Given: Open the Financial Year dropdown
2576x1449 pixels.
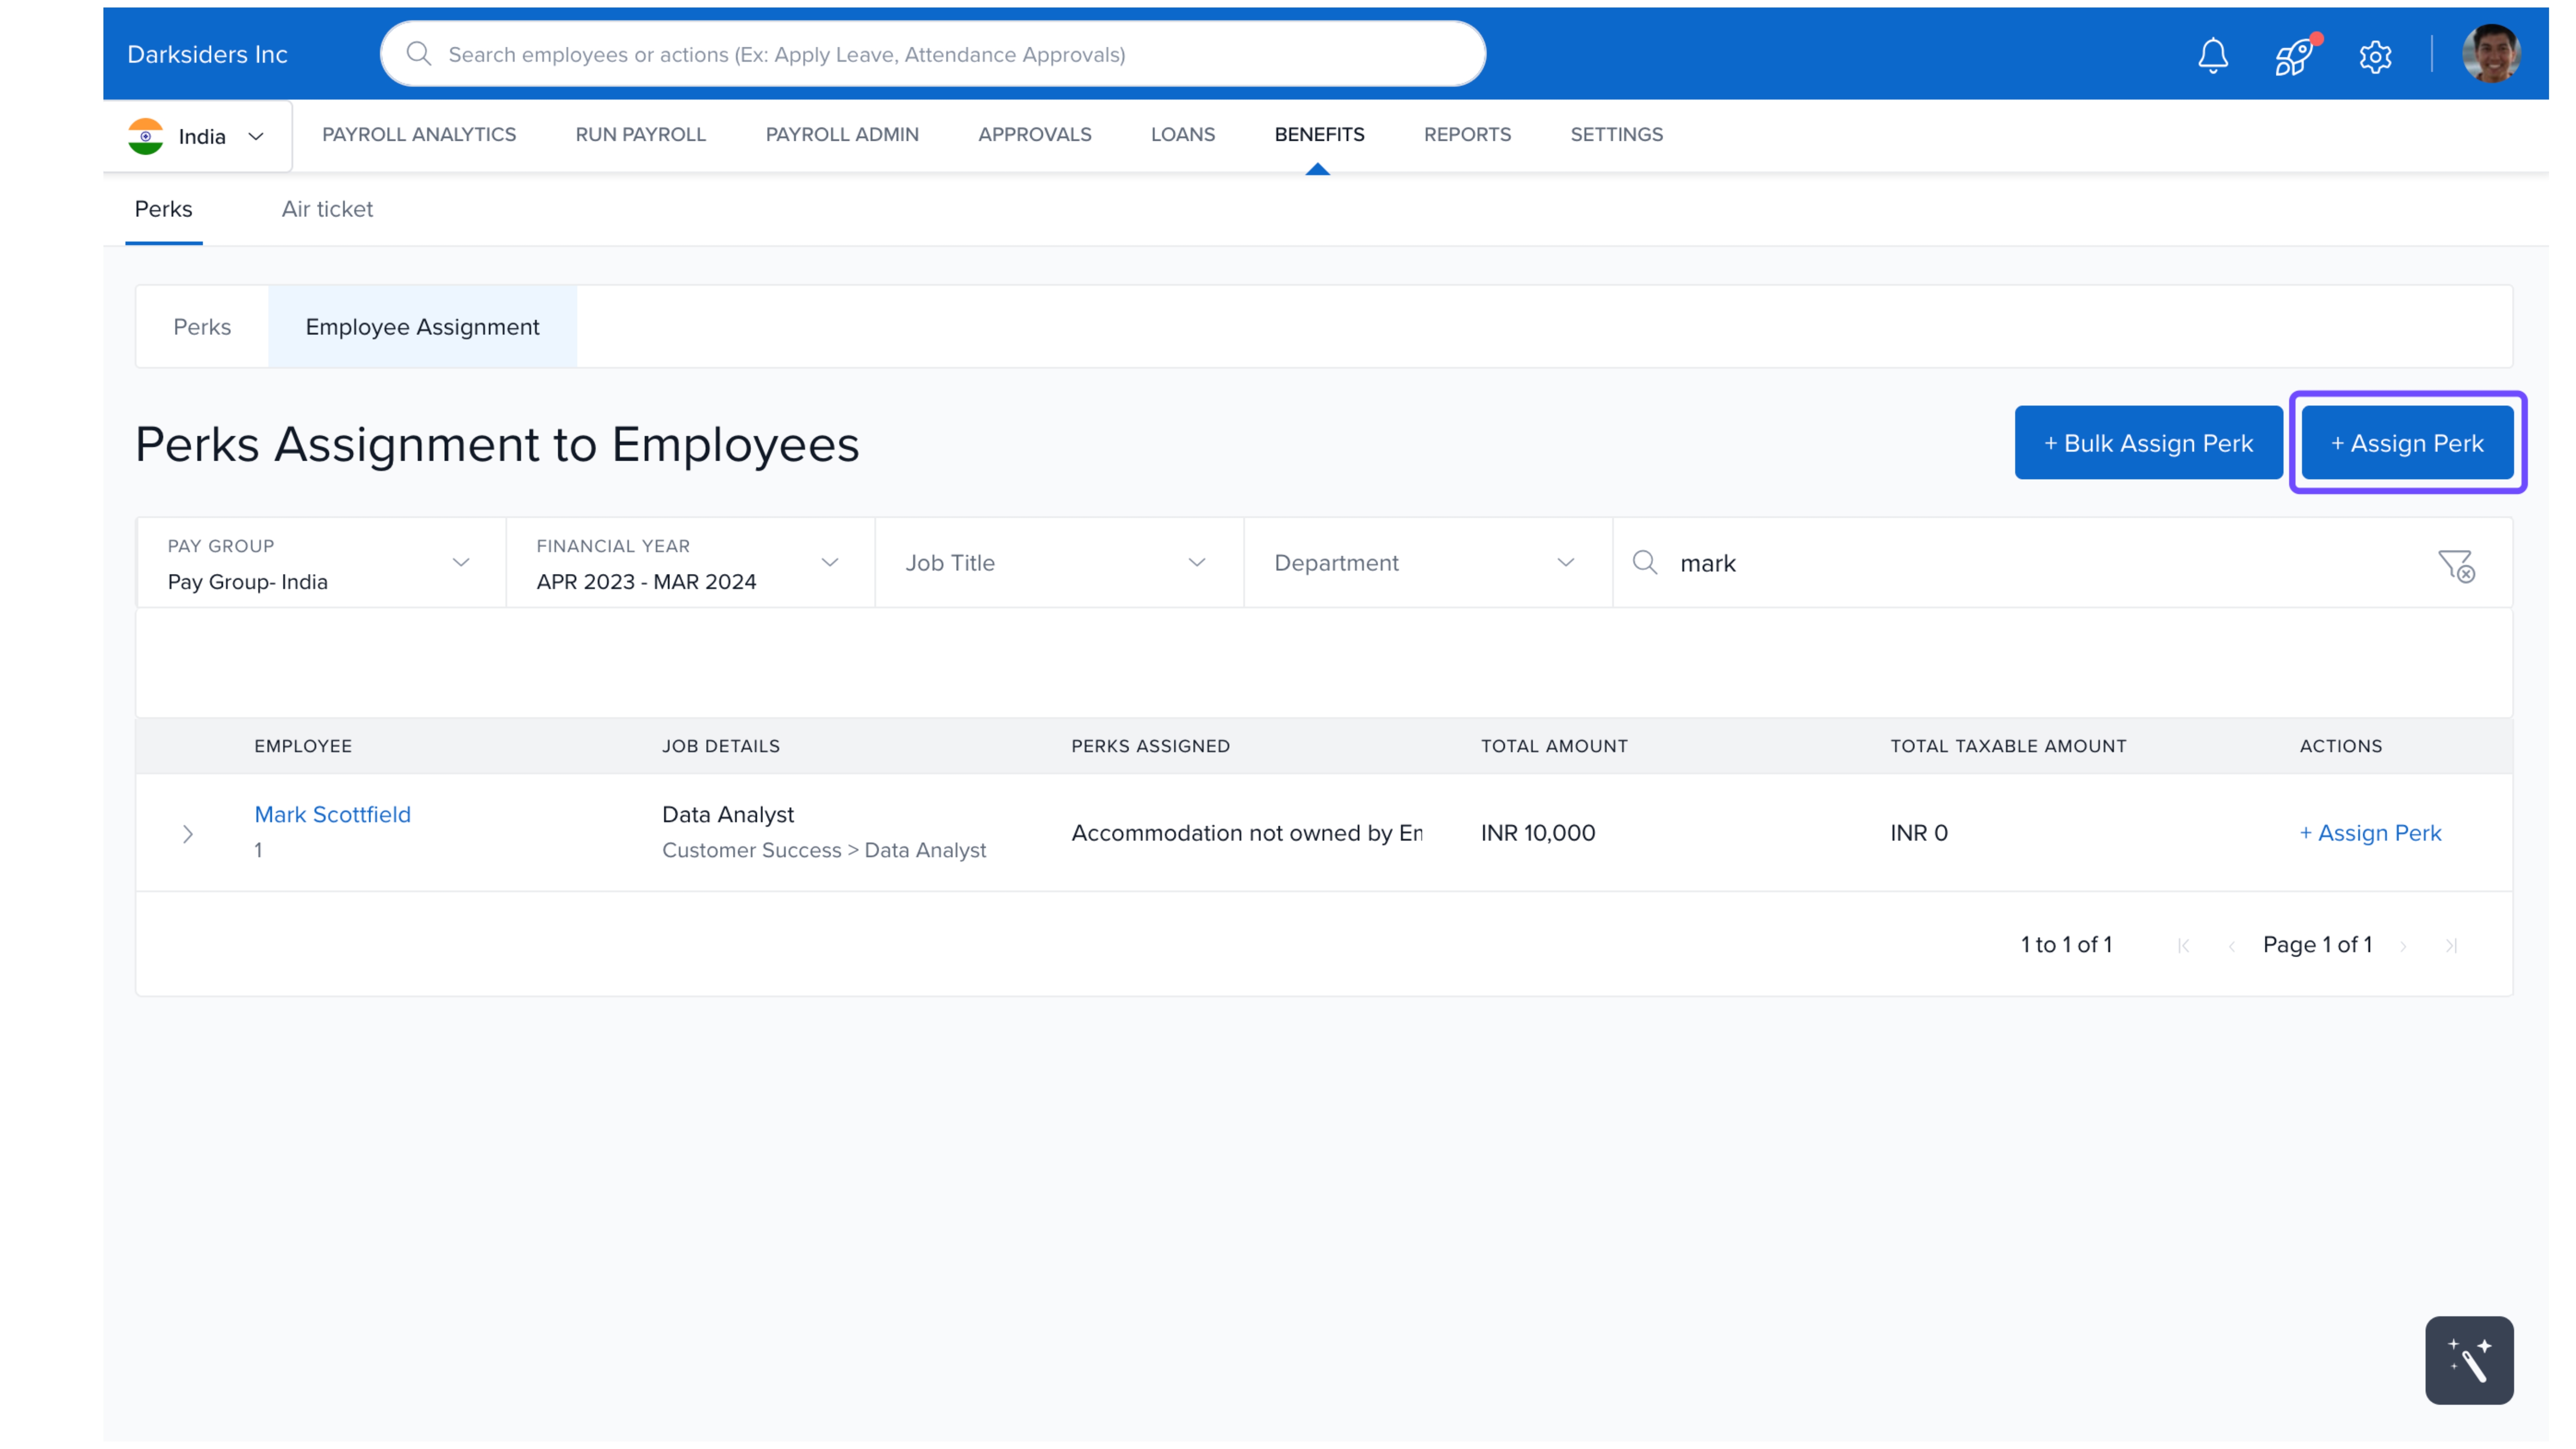Looking at the screenshot, I should point(689,563).
